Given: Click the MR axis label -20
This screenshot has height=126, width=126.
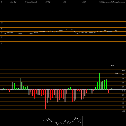Looking at the screenshot, I should point(123,95).
